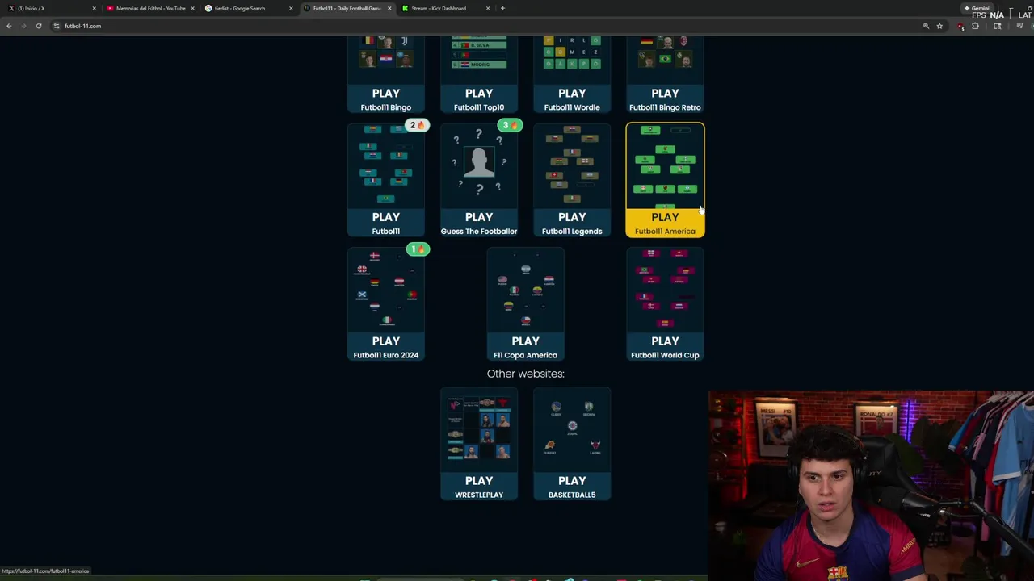Close the tierlist Google Search tab
This screenshot has width=1034, height=581.
291,8
